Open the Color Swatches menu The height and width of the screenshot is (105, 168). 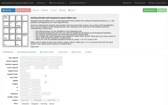58,3
